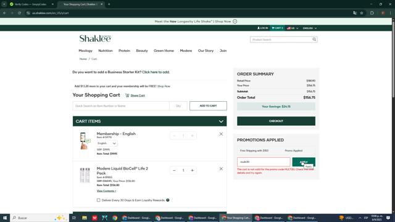Click Shop Now link for free membership
Screen dimensions: 395x222
(164, 86)
